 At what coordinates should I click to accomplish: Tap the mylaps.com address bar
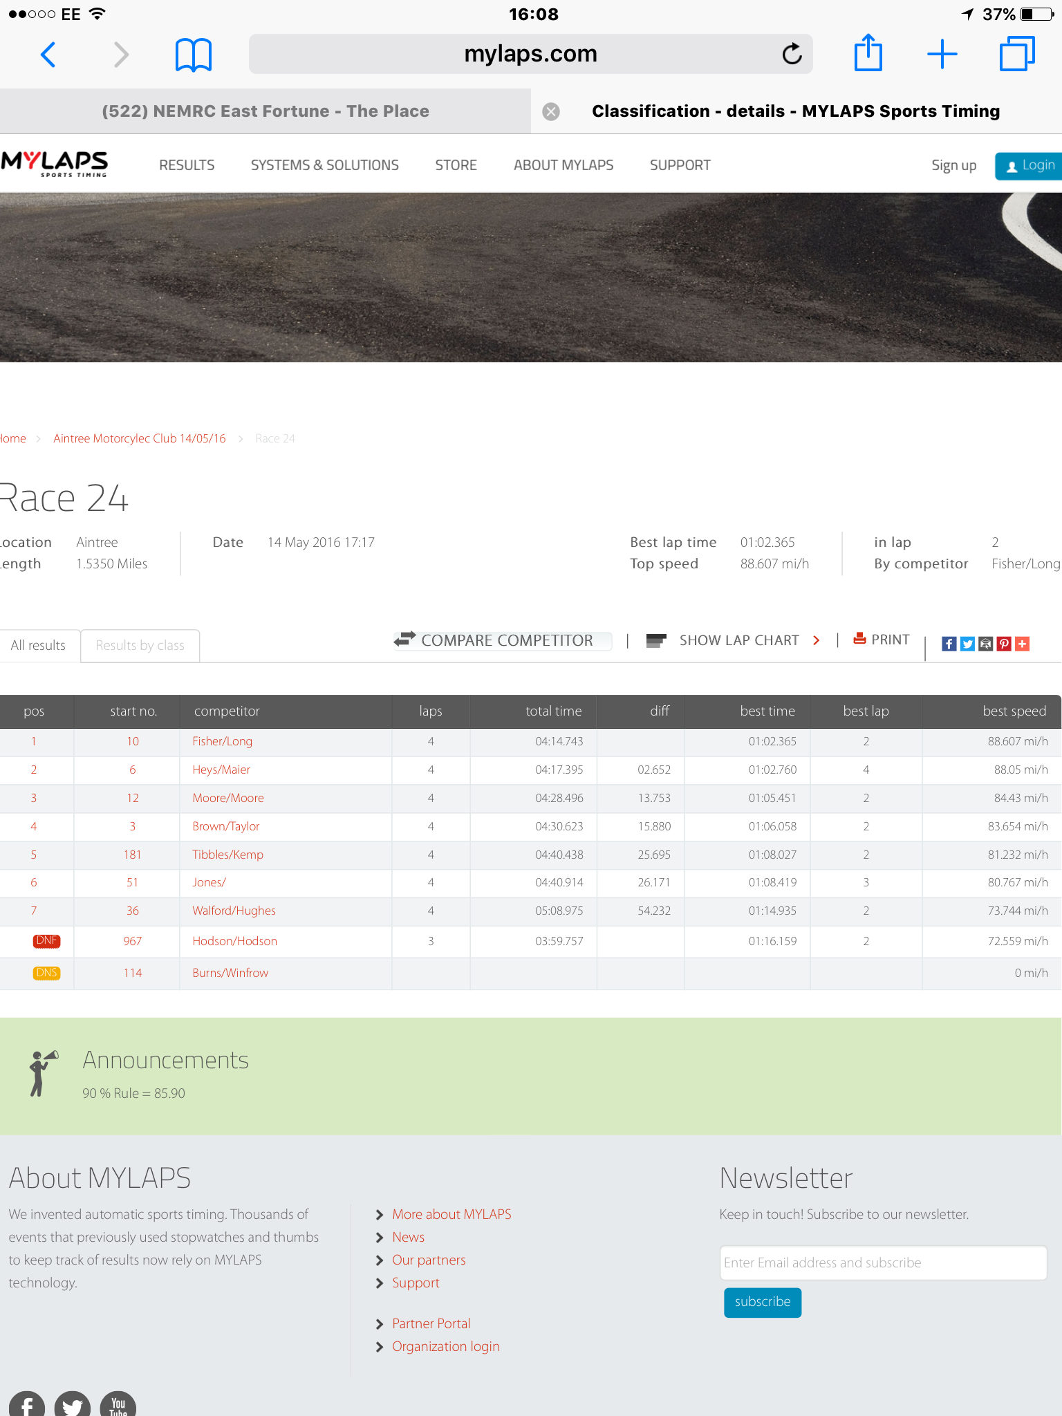(530, 54)
